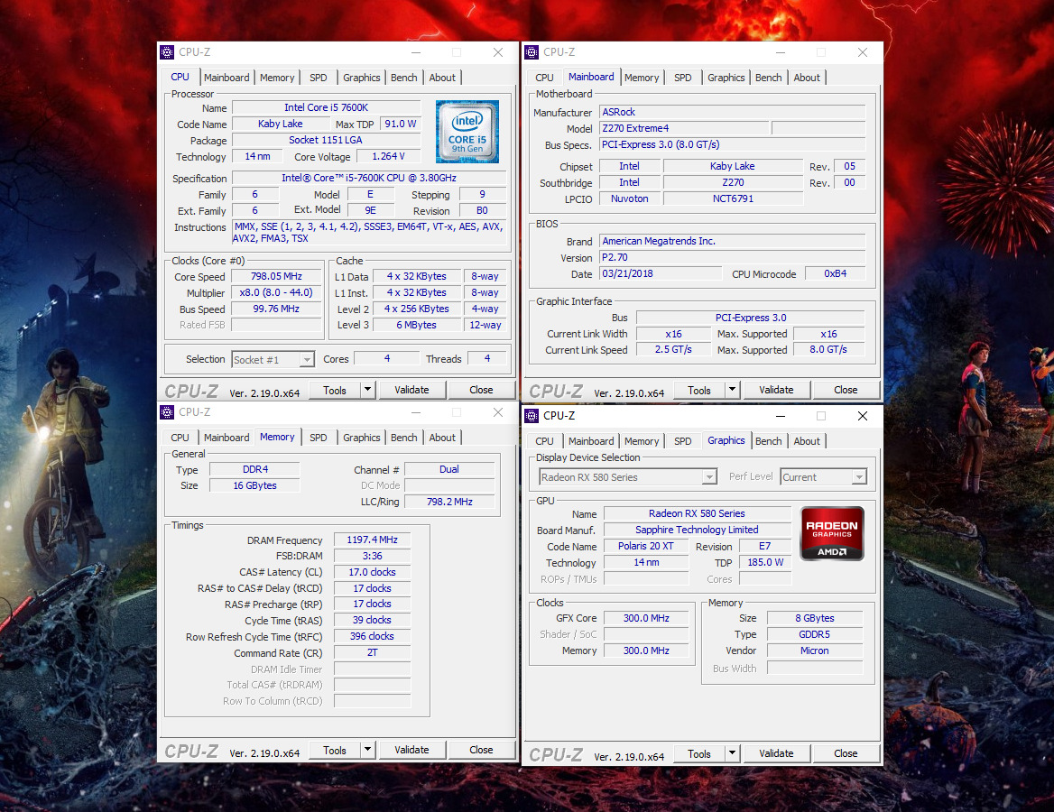Screen dimensions: 1054x812
Task: Click the CPU-Z app icon in the CPU window title bar
Action: (167, 52)
